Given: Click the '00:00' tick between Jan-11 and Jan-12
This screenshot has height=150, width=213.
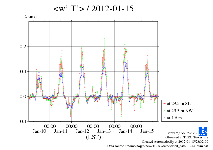Looking at the screenshot, I should 71,126.
